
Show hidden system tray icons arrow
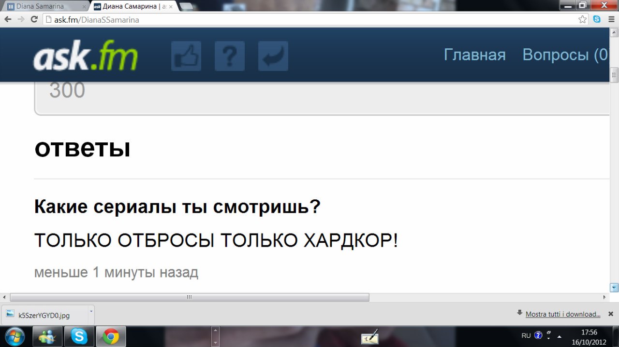tap(560, 336)
